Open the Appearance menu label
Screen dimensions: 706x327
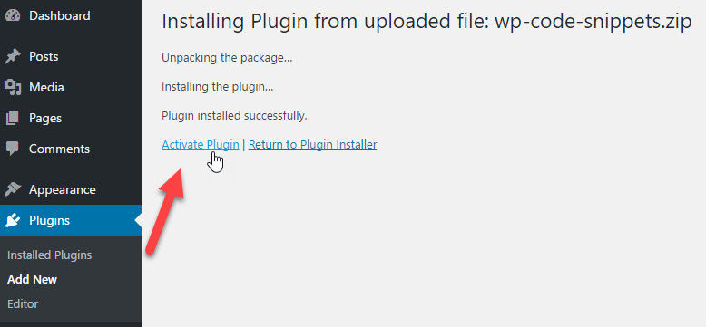pos(63,189)
